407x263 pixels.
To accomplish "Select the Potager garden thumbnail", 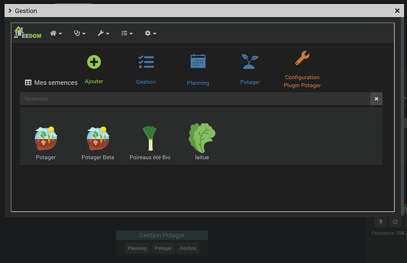I will coord(46,139).
